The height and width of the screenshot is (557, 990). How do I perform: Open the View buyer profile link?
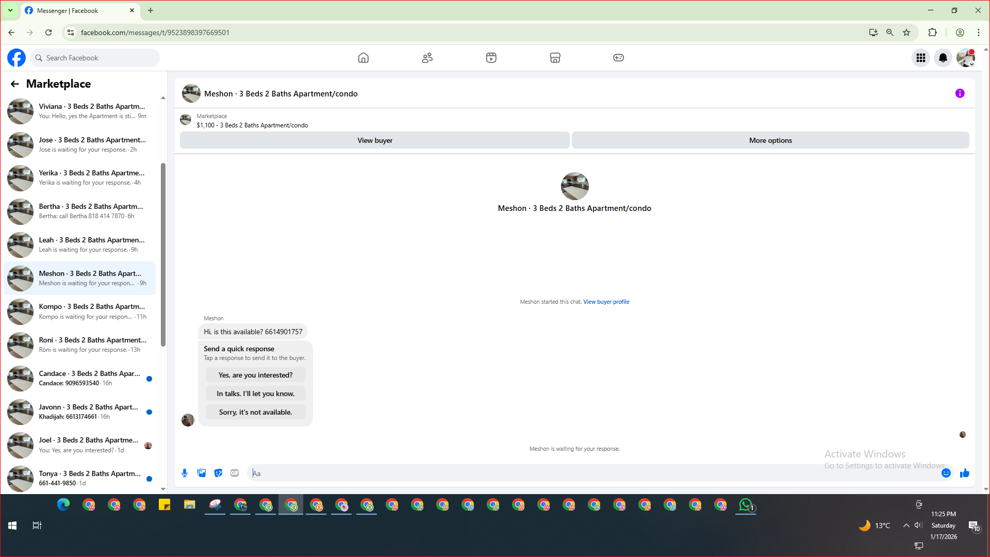click(x=606, y=302)
